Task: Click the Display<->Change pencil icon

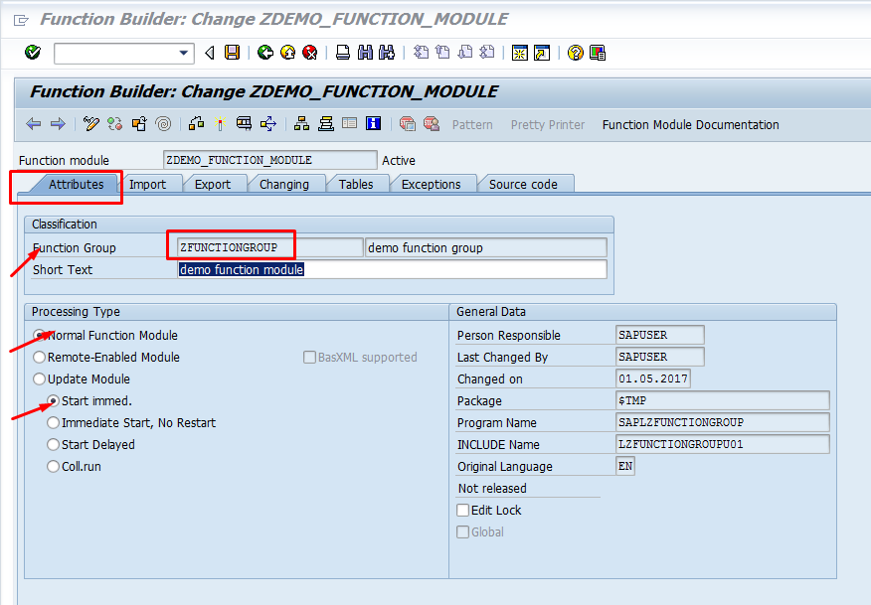Action: [x=90, y=124]
